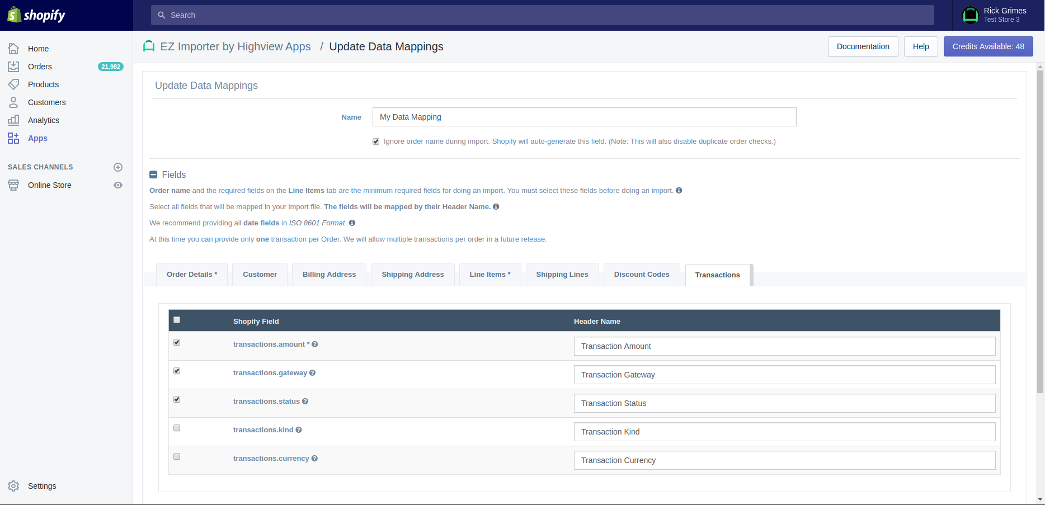Collapse the Fields section
This screenshot has height=505, width=1045.
point(153,174)
